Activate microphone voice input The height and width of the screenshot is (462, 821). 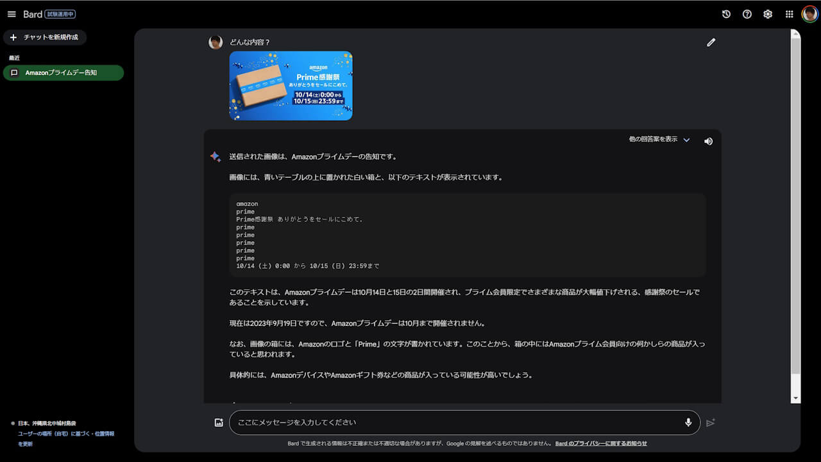click(x=688, y=422)
